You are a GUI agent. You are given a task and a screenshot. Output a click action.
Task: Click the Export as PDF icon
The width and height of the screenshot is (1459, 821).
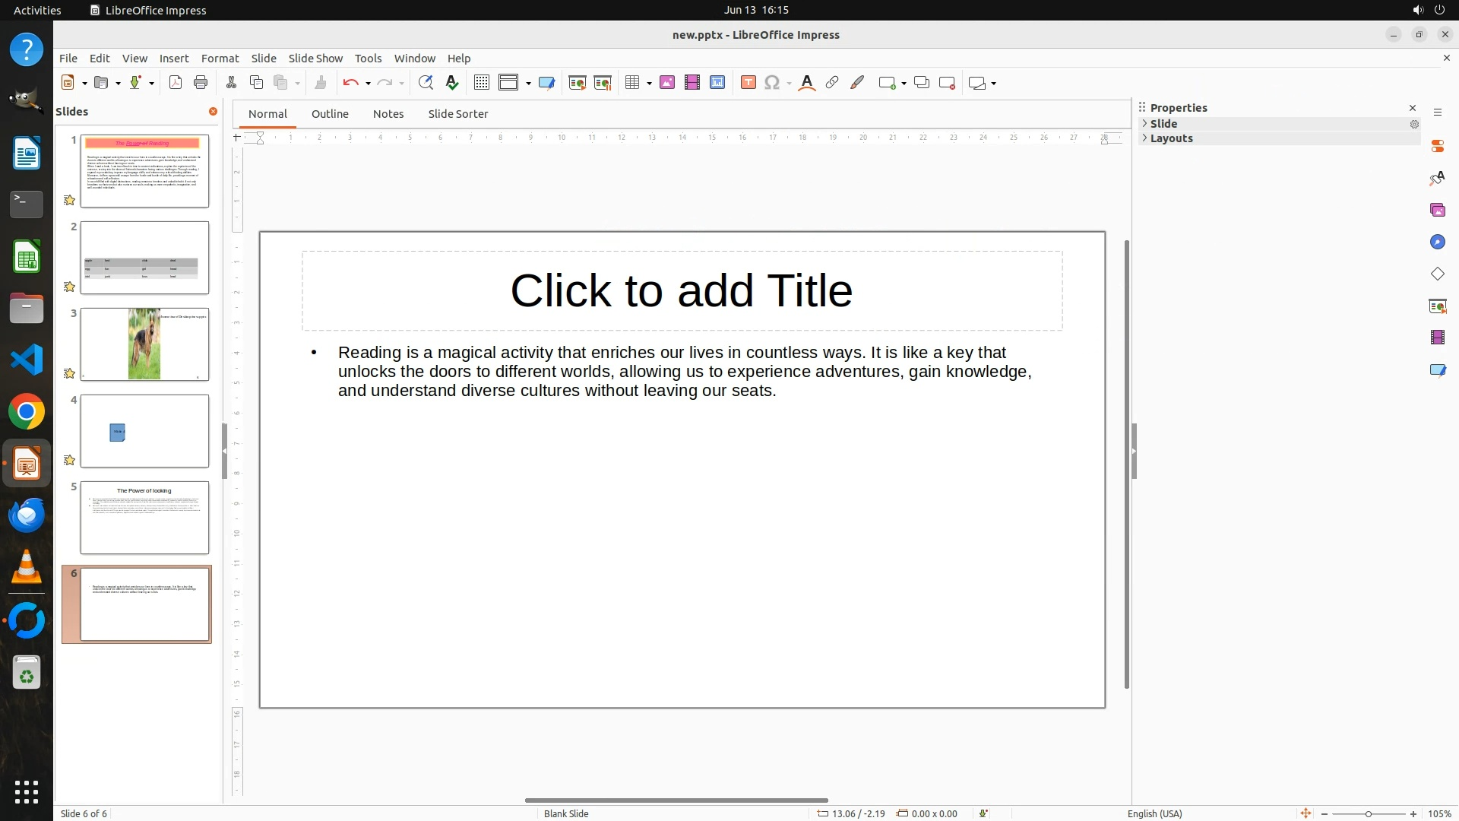(176, 83)
